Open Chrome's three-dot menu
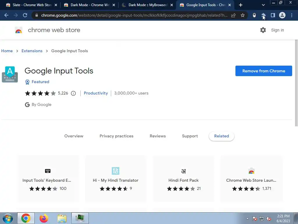 click(x=292, y=15)
